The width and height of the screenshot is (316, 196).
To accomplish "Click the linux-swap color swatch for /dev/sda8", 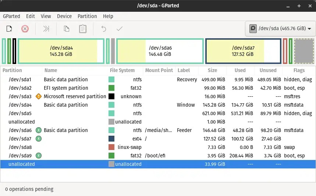I will 111,147.
